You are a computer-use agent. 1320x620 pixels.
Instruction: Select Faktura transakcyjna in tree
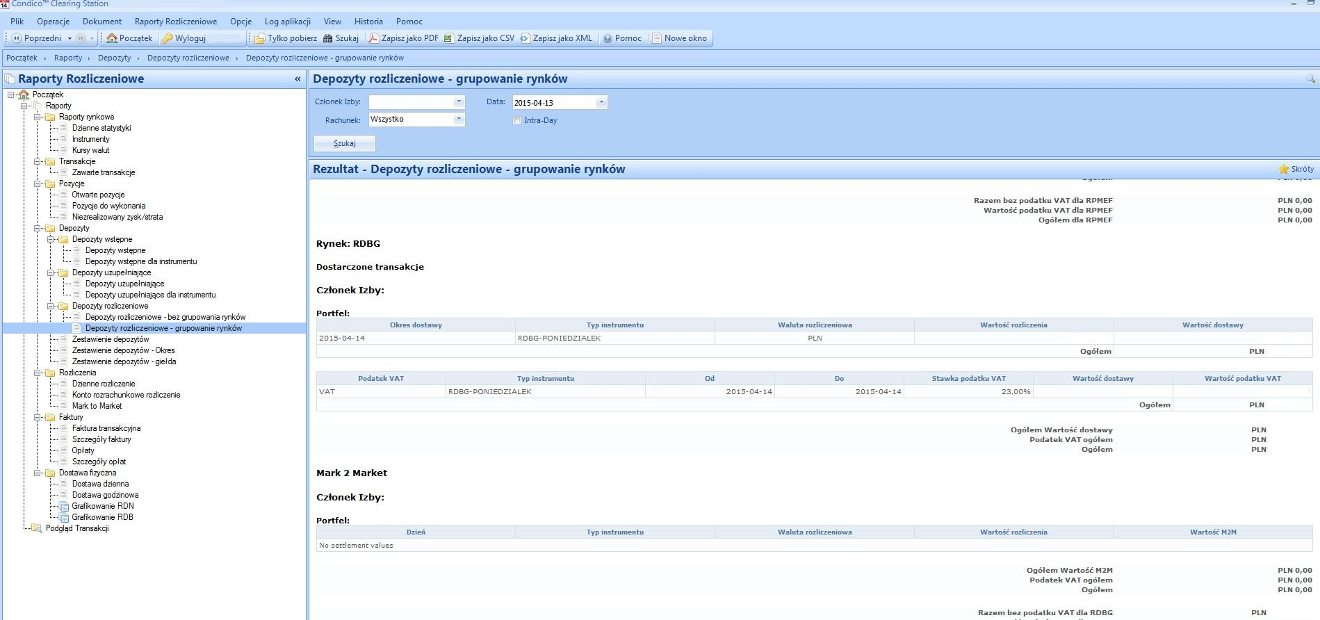[x=106, y=428]
